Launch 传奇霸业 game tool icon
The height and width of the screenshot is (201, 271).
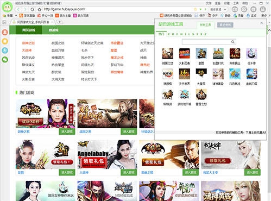click(x=235, y=53)
